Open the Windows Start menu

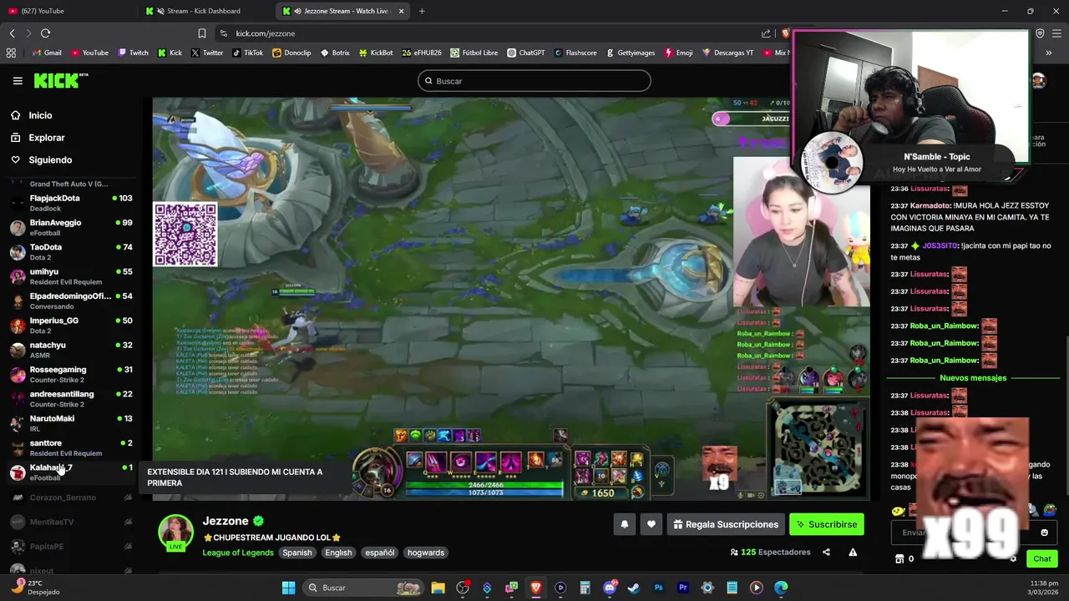click(288, 588)
